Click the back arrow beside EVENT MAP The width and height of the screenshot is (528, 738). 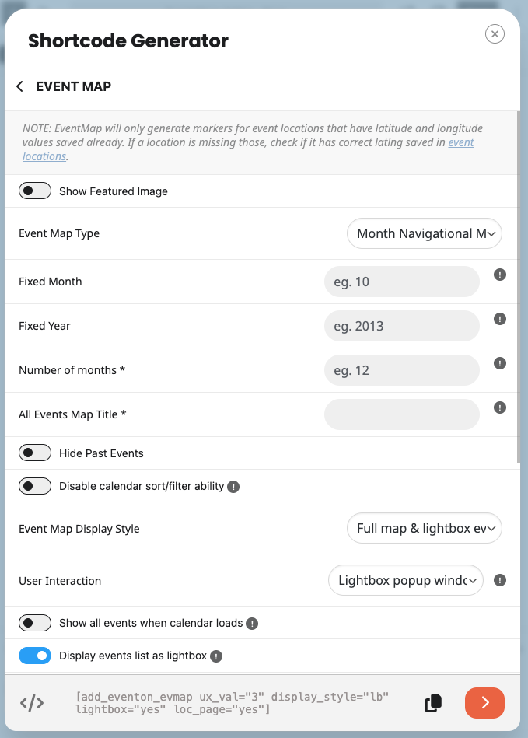coord(20,86)
